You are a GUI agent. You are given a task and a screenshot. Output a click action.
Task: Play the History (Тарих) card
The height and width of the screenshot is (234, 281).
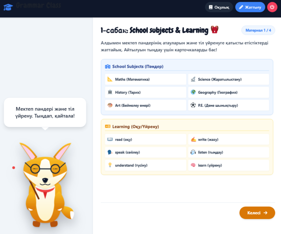146,92
